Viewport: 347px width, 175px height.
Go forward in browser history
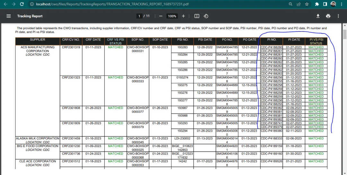pyautogui.click(x=14, y=4)
